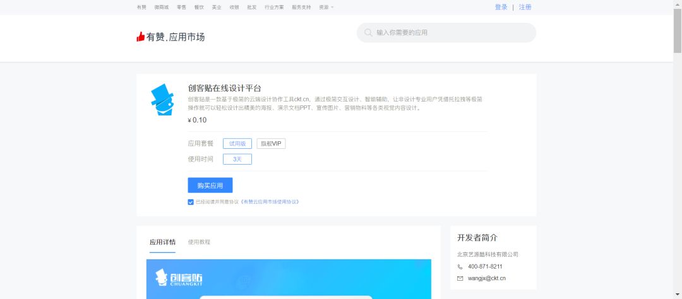Uncheck the agreement checkbox under 购买应用
Image resolution: width=682 pixels, height=299 pixels.
(191, 202)
